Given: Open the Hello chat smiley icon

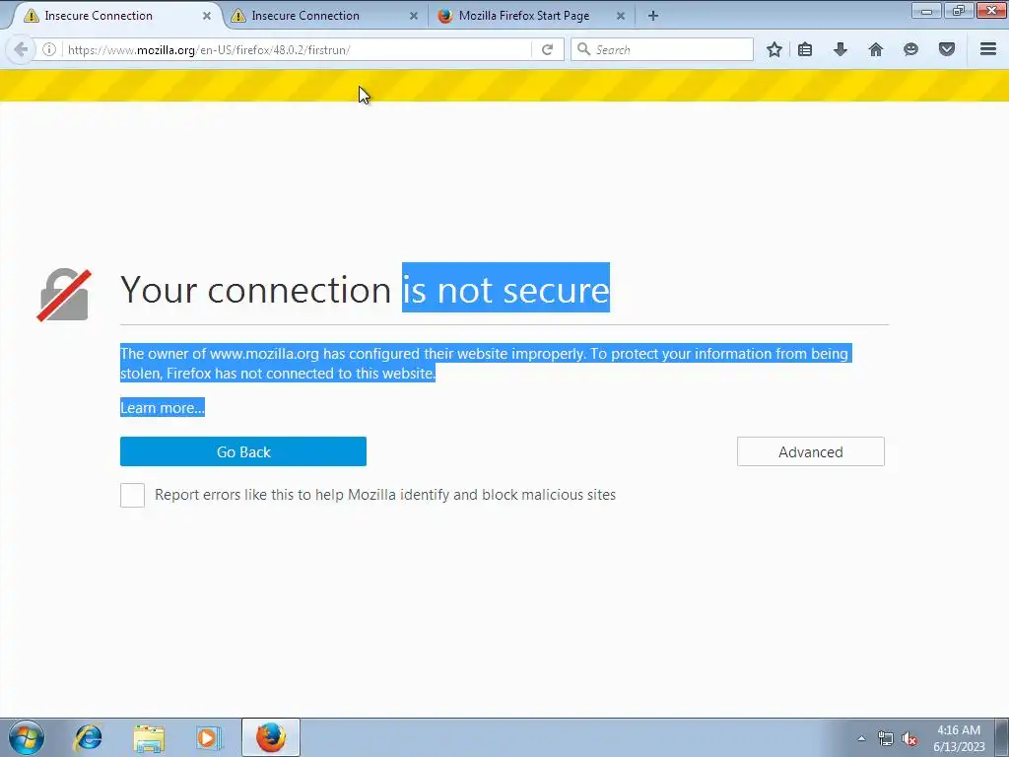Looking at the screenshot, I should [910, 49].
